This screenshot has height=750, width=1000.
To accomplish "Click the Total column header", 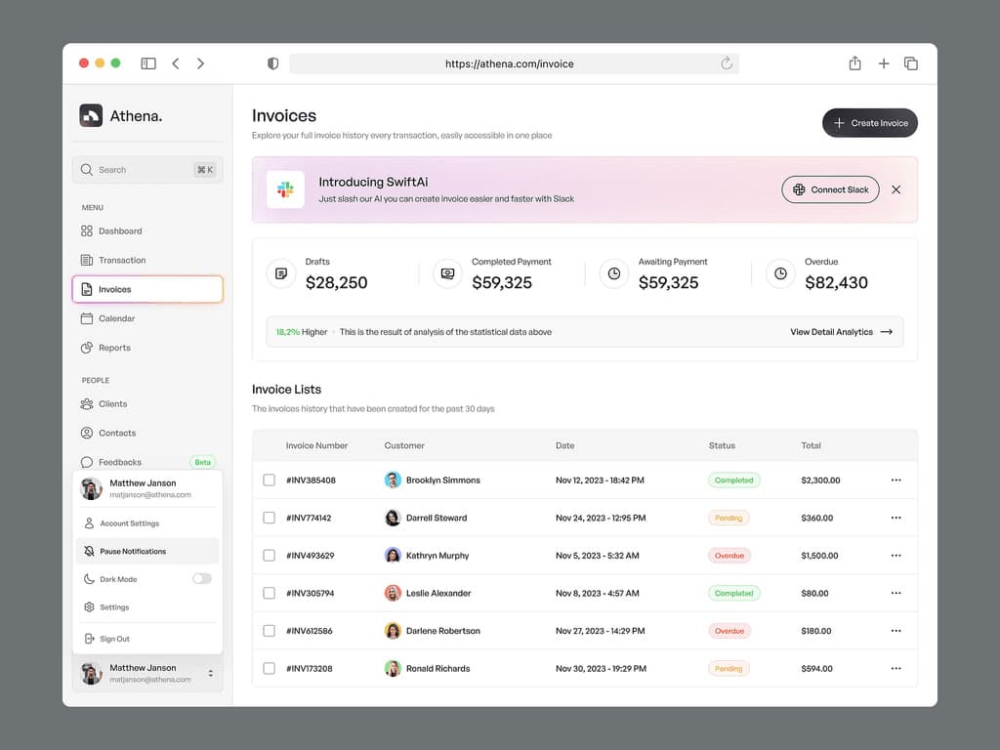I will pos(812,445).
